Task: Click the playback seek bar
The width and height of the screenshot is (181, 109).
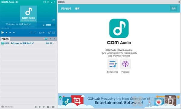Action: [x=33, y=28]
